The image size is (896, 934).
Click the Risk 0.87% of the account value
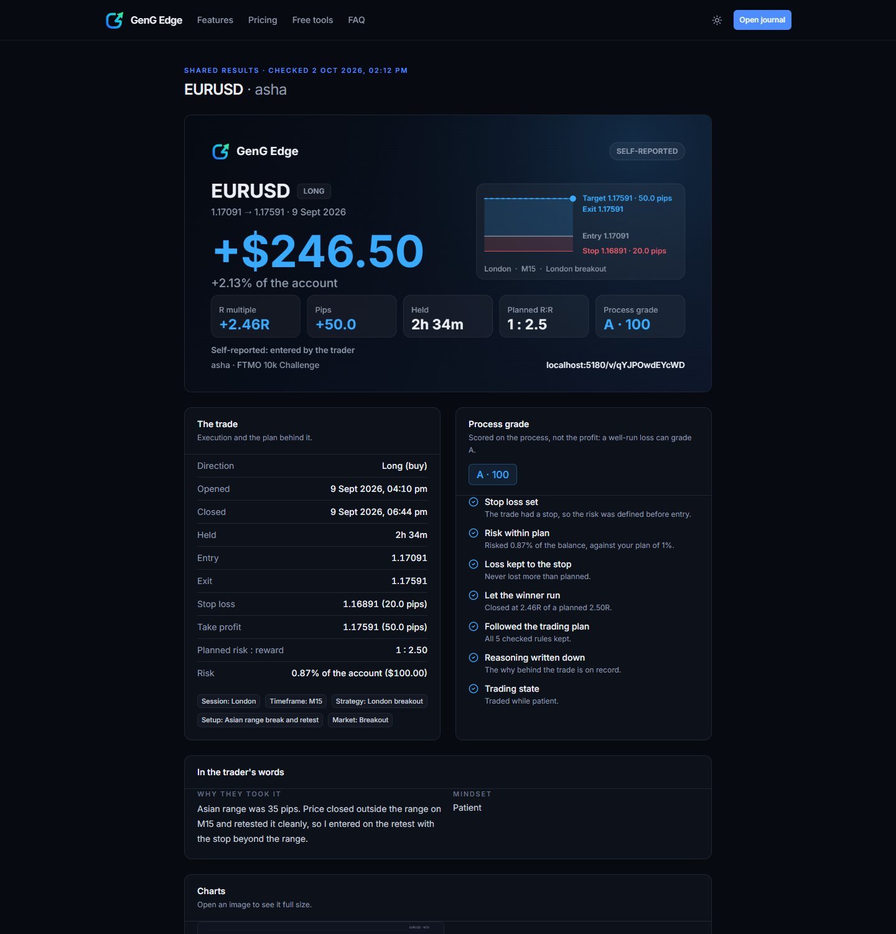[x=360, y=673]
